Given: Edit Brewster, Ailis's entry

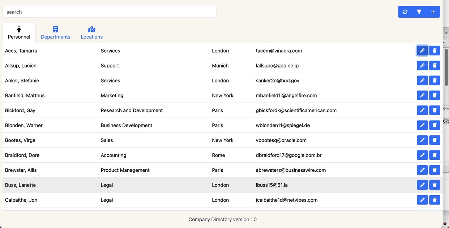Looking at the screenshot, I should [422, 170].
